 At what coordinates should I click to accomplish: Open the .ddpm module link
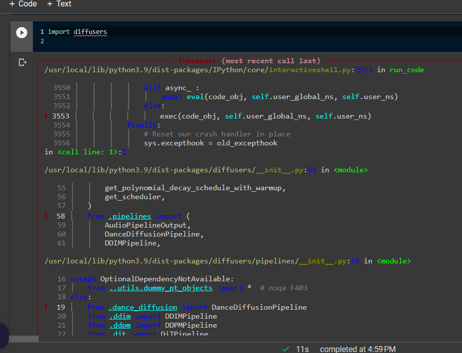pyautogui.click(x=120, y=325)
